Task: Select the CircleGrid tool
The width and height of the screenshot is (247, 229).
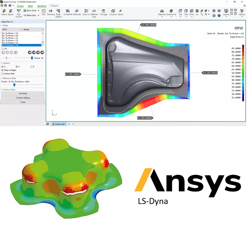Action: 68,12
